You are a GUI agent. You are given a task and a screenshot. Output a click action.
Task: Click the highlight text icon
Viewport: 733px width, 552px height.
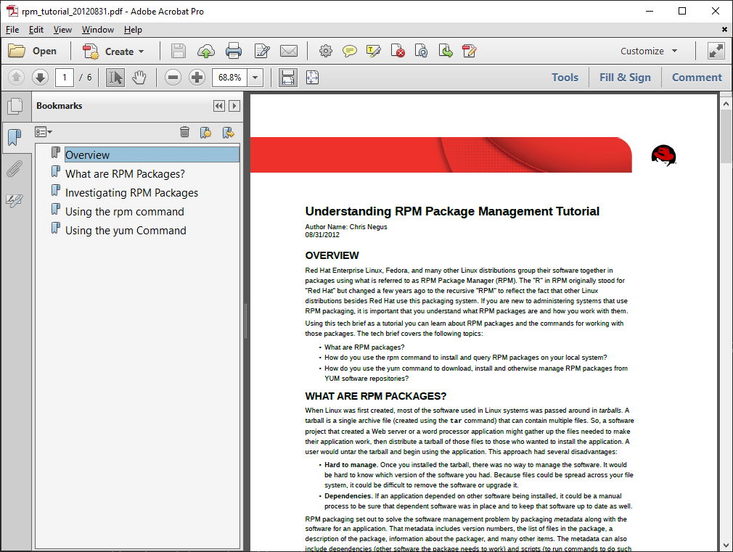(374, 51)
